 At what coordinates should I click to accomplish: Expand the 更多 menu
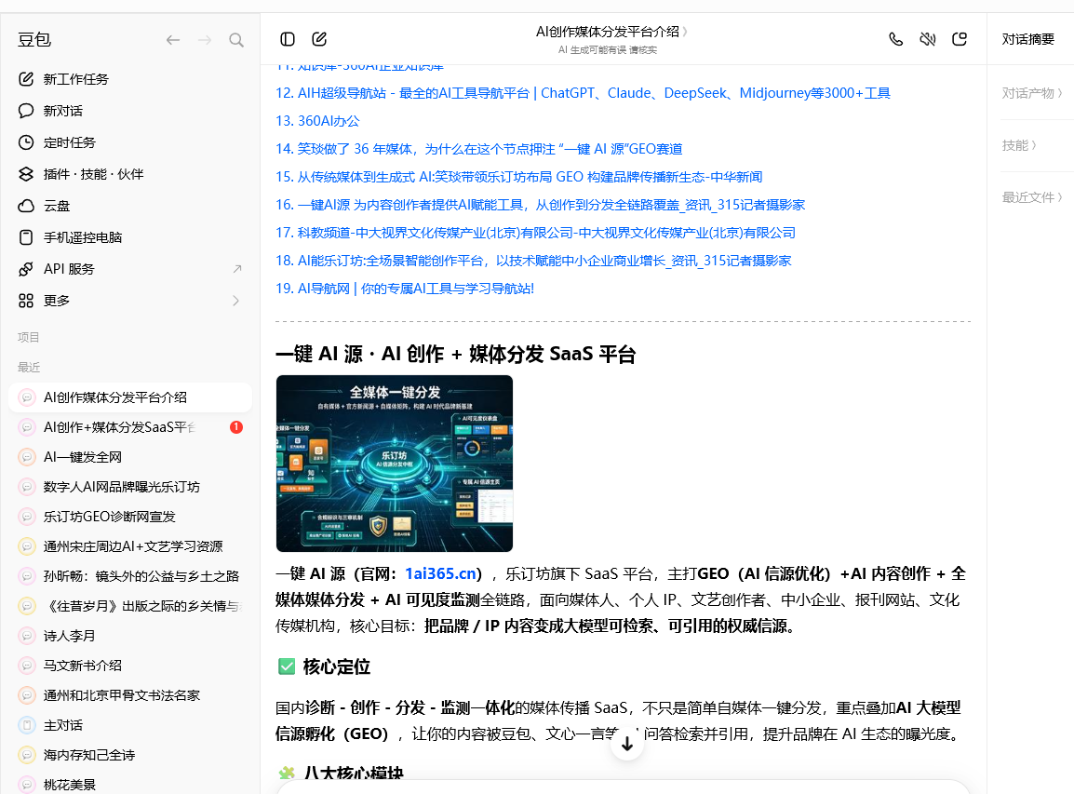(130, 300)
